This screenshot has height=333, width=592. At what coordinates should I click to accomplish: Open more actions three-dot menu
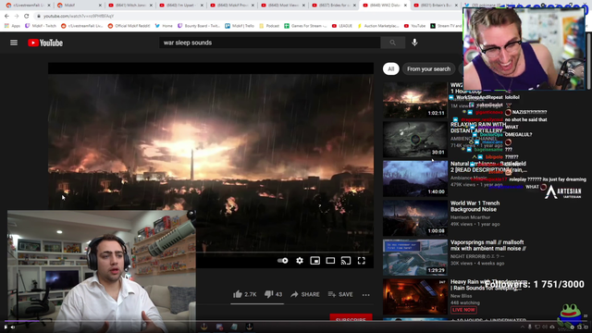pos(366,294)
